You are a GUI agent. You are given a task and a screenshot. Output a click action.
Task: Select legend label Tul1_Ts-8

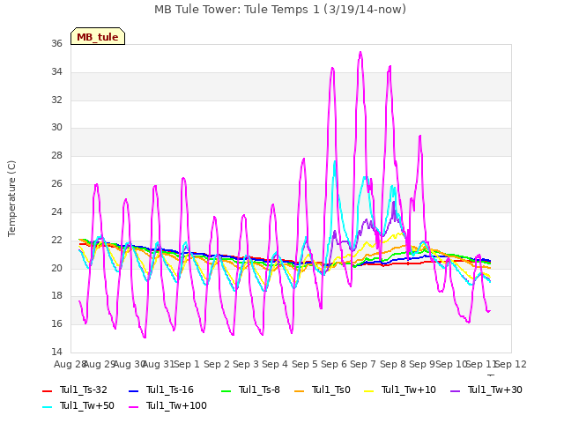point(259,390)
